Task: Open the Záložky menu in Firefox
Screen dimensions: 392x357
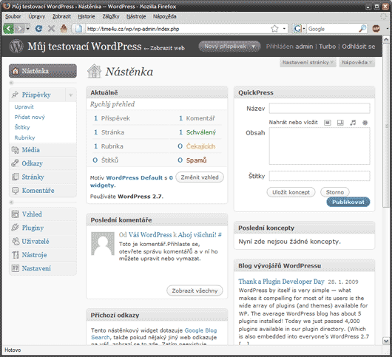Action: 111,16
